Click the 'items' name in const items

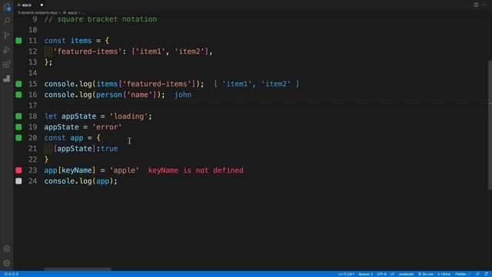[81, 41]
